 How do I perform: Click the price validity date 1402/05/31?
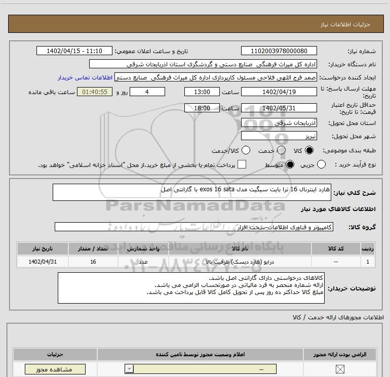click(279, 108)
